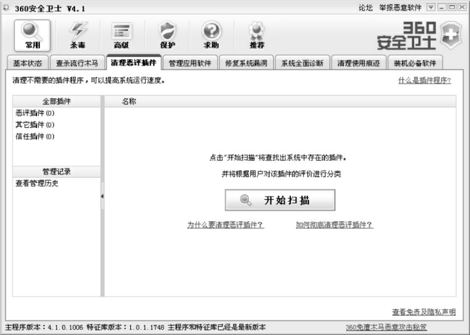
Task: Select the 清理恶评插件 tab
Action: (133, 62)
